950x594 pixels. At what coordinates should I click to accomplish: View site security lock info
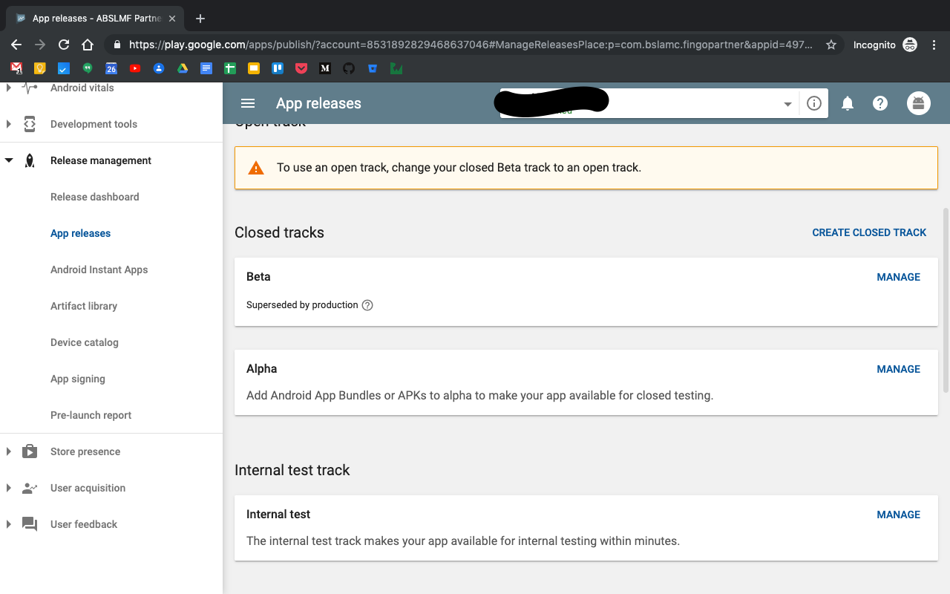[x=117, y=45]
